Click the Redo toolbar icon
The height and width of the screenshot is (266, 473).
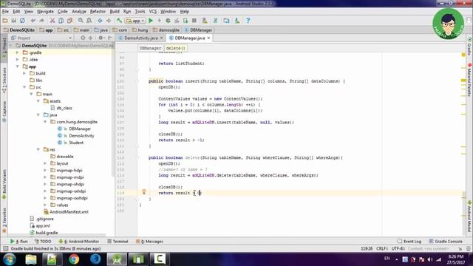pos(41,21)
